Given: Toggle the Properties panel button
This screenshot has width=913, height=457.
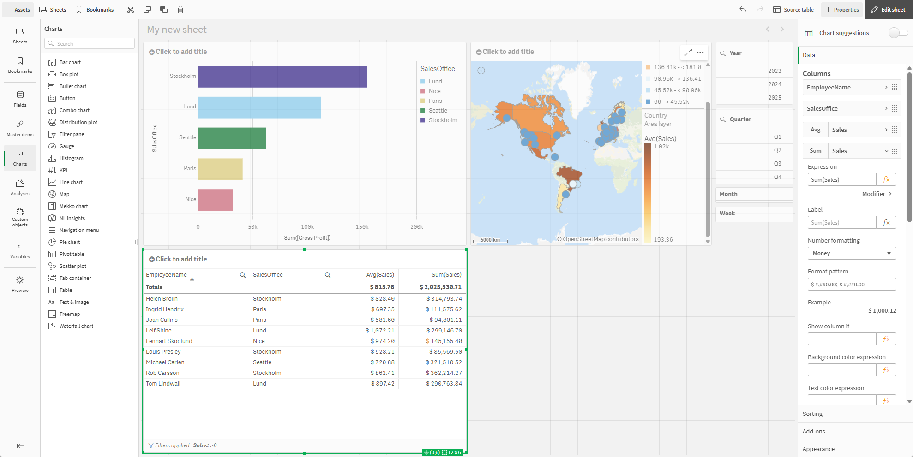Looking at the screenshot, I should (x=841, y=10).
